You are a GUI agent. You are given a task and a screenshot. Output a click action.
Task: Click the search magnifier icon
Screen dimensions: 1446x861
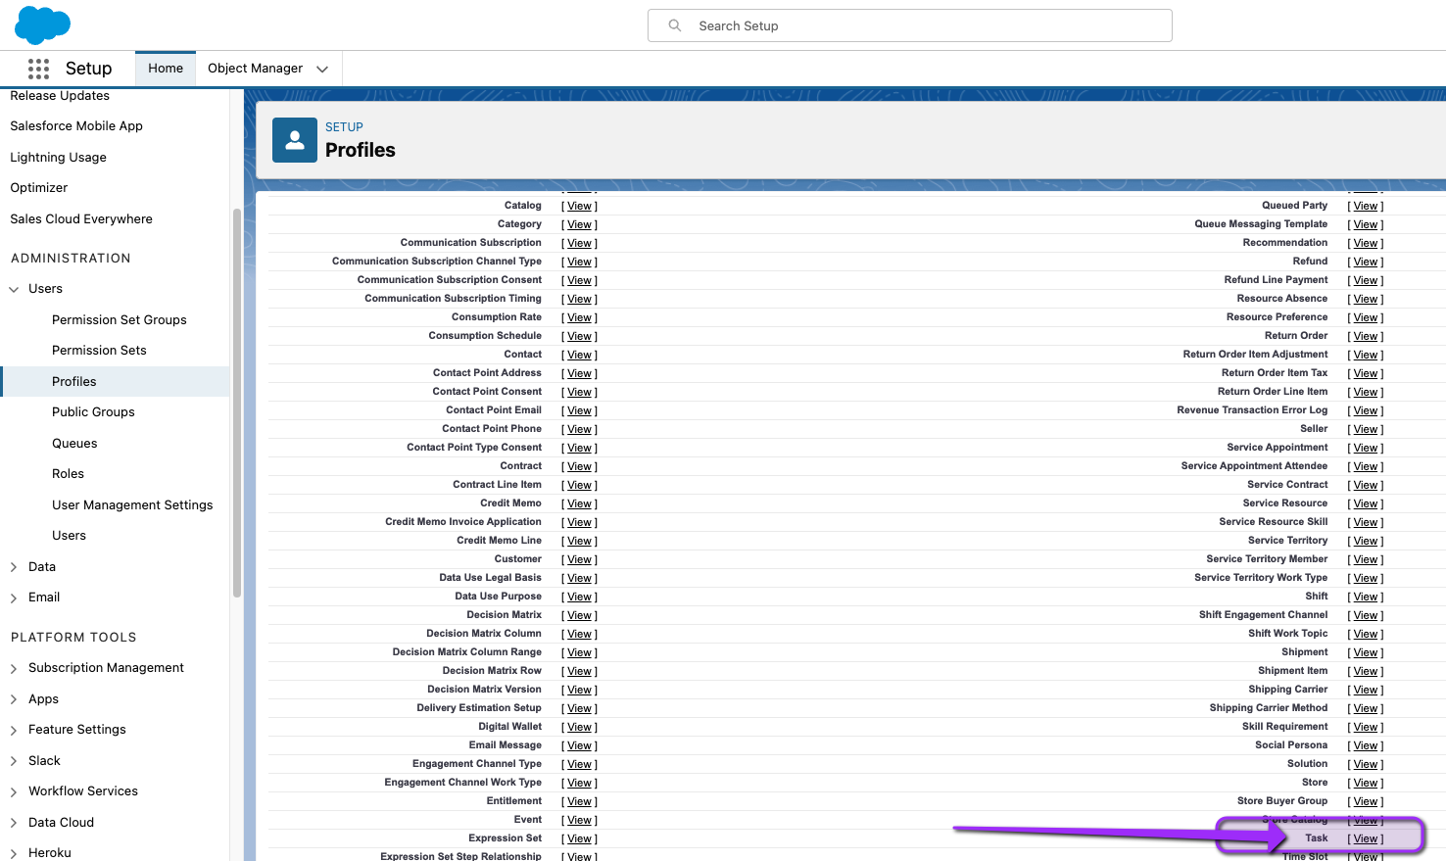[675, 25]
